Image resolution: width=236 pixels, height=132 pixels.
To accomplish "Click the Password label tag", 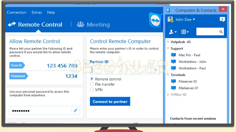I will (19, 76).
